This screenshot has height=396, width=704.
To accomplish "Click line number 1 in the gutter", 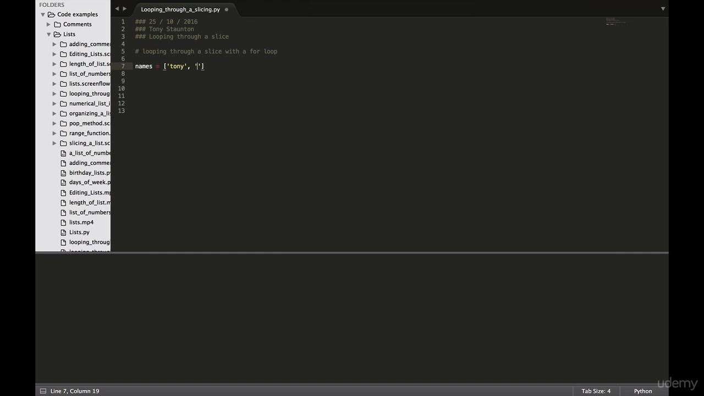I will point(123,21).
